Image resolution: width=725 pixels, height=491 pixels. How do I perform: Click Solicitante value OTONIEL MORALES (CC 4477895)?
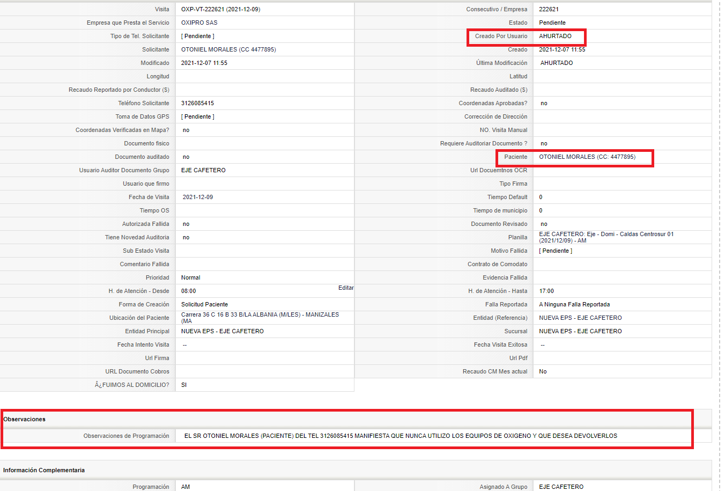pos(228,49)
